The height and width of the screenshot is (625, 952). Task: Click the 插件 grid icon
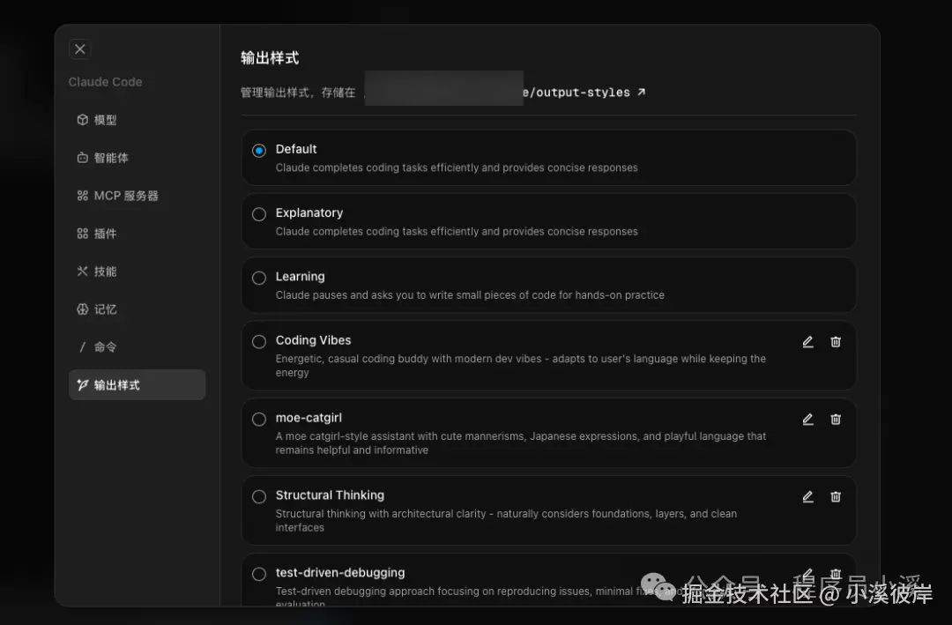click(83, 234)
